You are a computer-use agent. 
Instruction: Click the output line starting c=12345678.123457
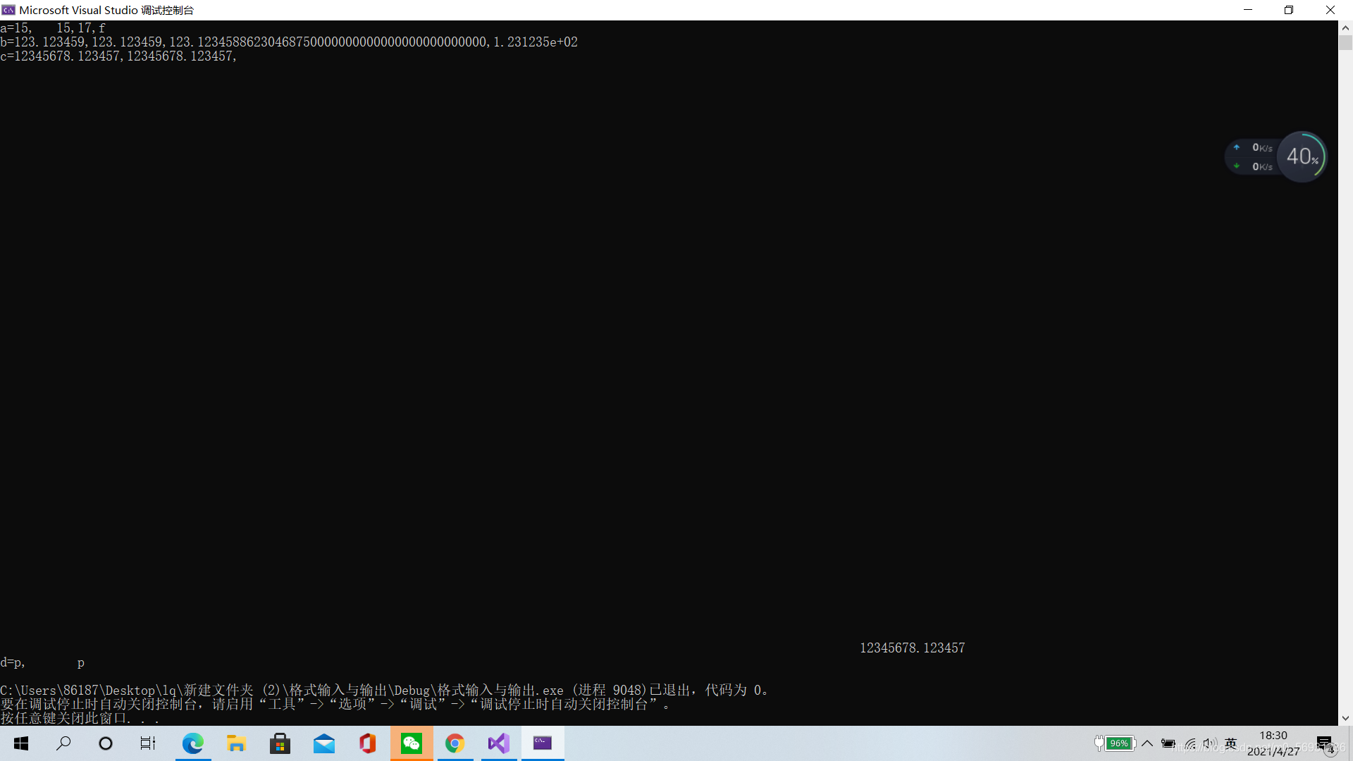click(118, 56)
